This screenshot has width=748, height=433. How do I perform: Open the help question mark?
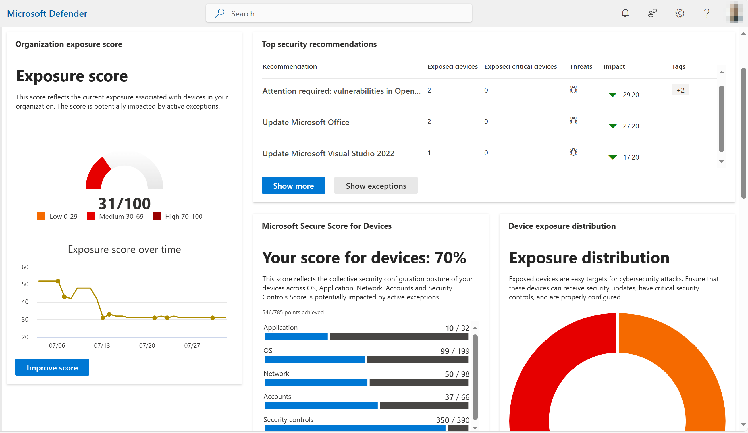click(707, 13)
